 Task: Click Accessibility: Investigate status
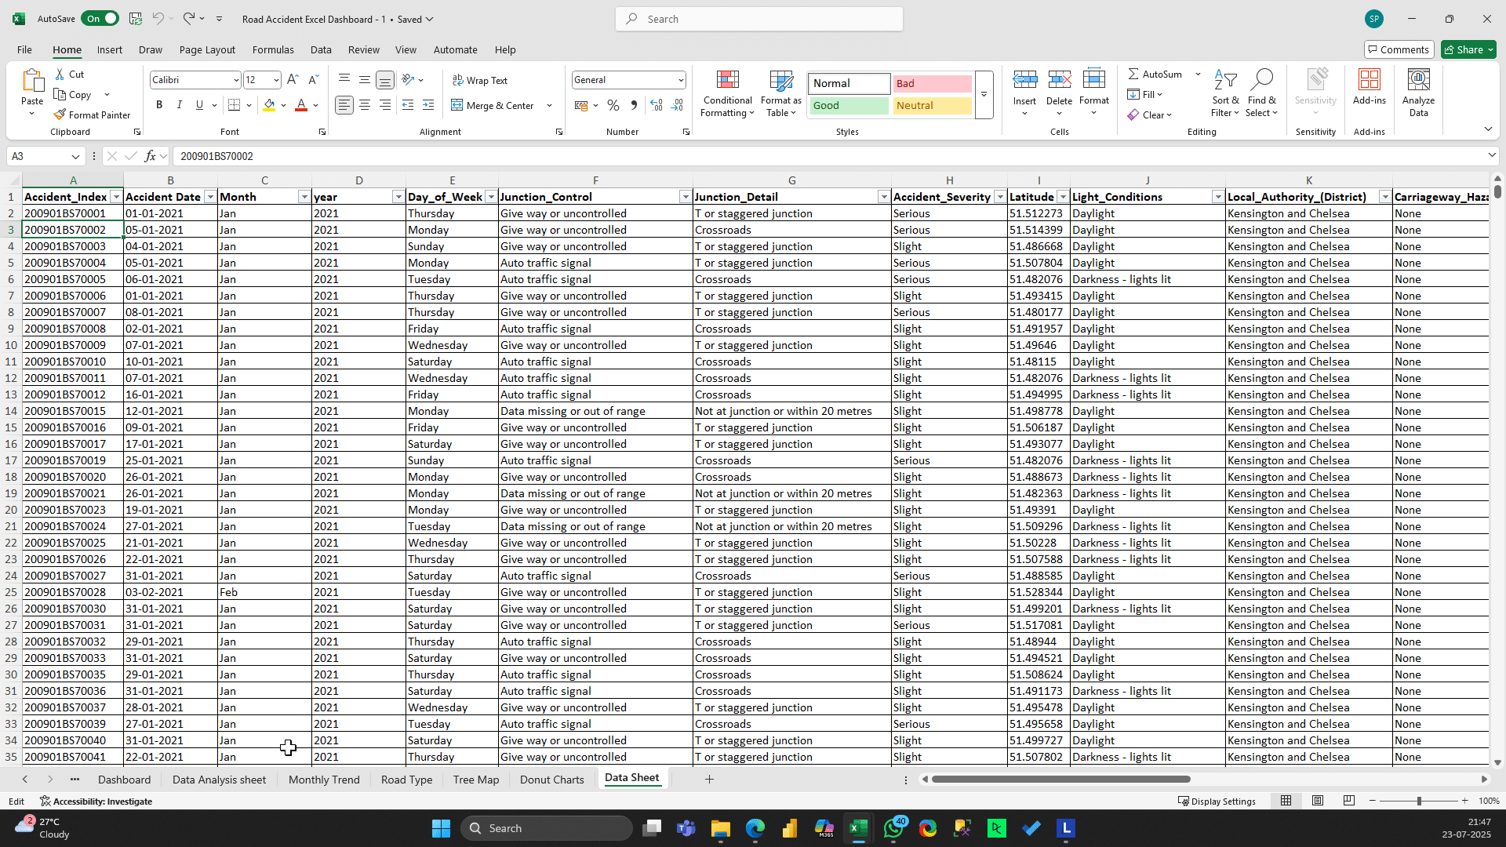96,801
